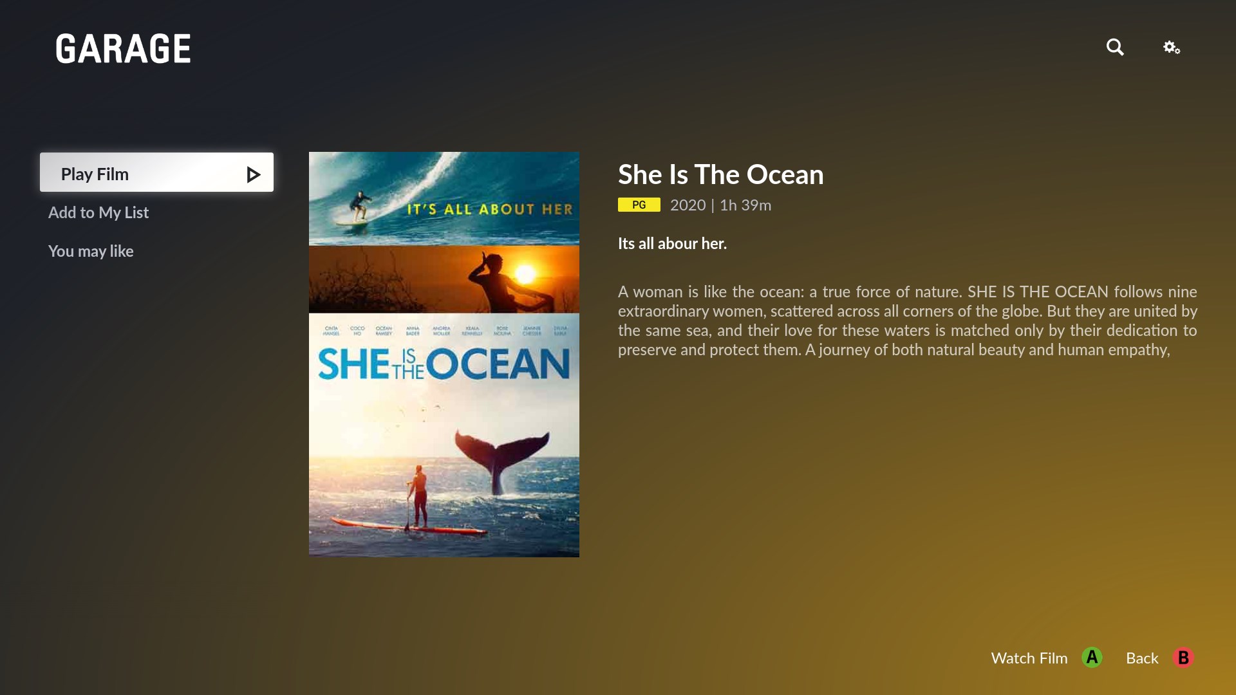Click the play triangle on Play Film

pos(253,174)
